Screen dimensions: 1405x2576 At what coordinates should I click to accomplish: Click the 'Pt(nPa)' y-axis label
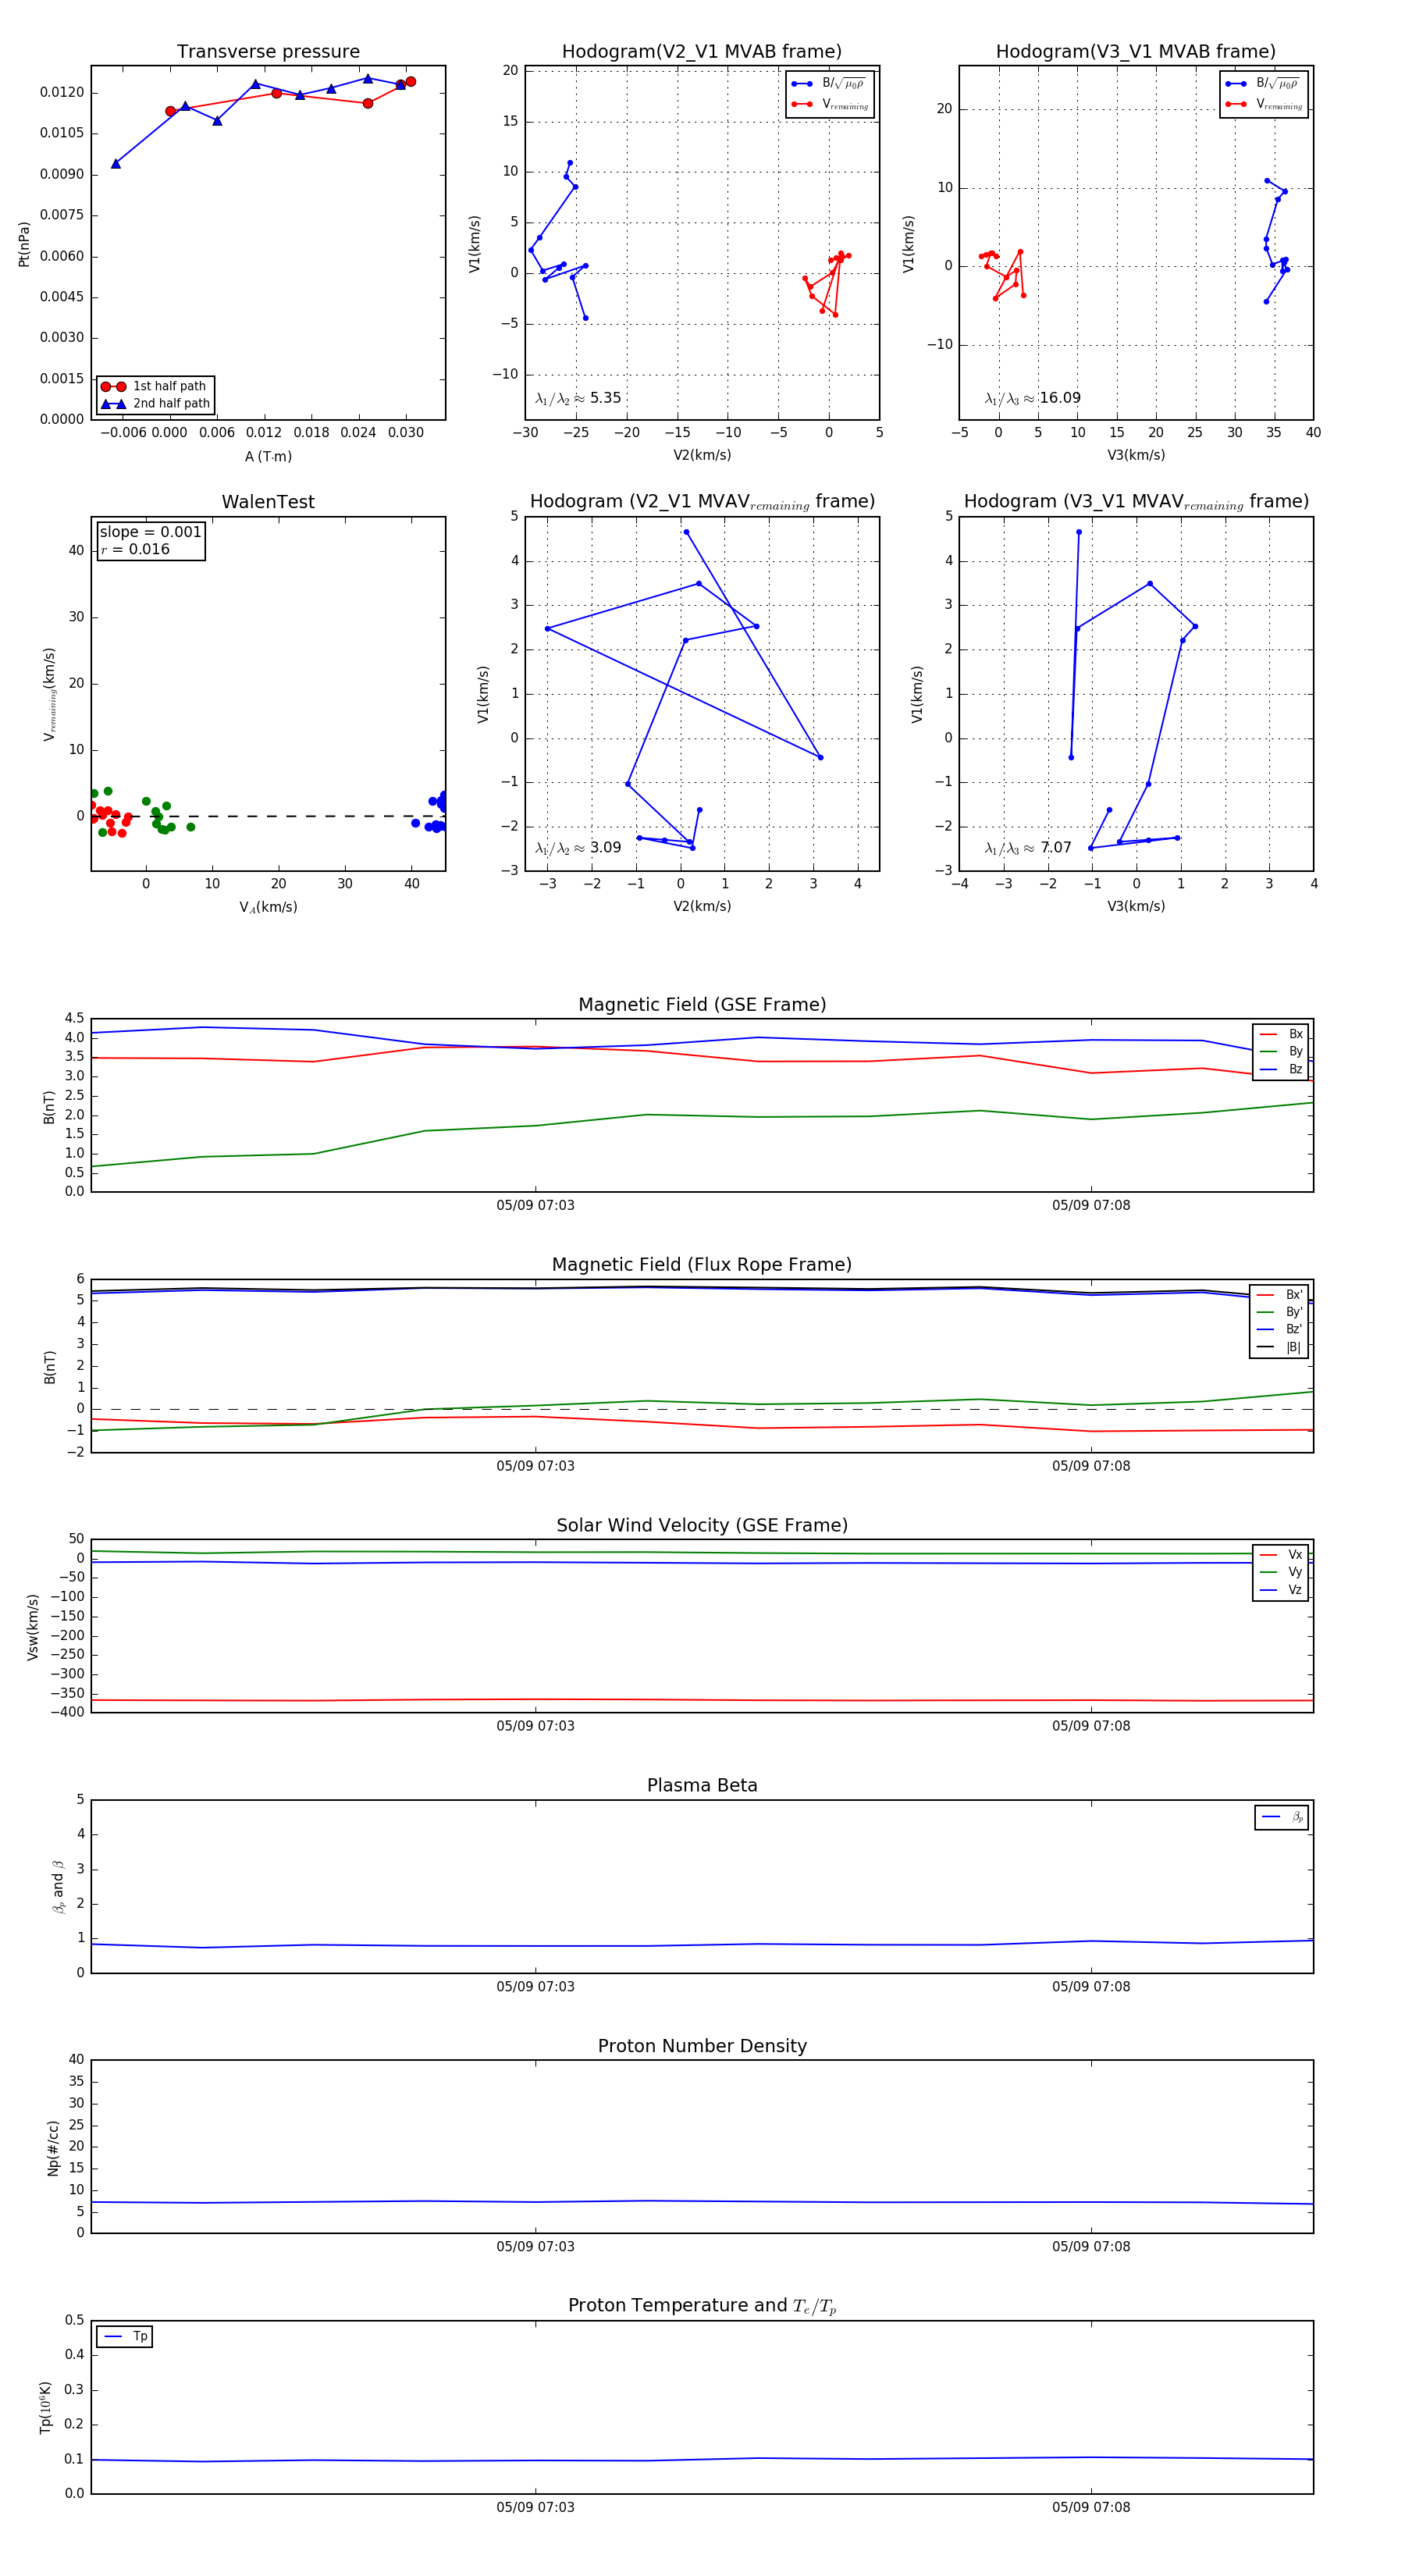point(24,244)
